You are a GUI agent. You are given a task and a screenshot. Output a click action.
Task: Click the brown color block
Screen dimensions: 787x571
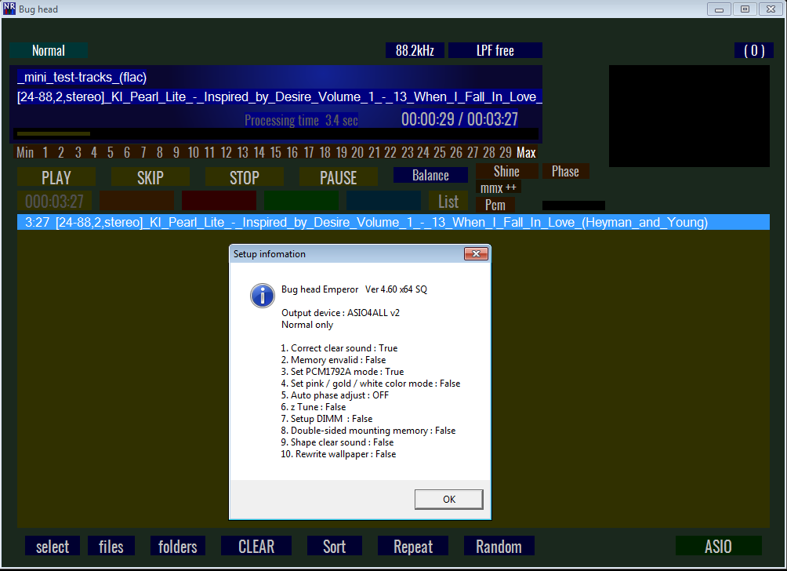[136, 200]
